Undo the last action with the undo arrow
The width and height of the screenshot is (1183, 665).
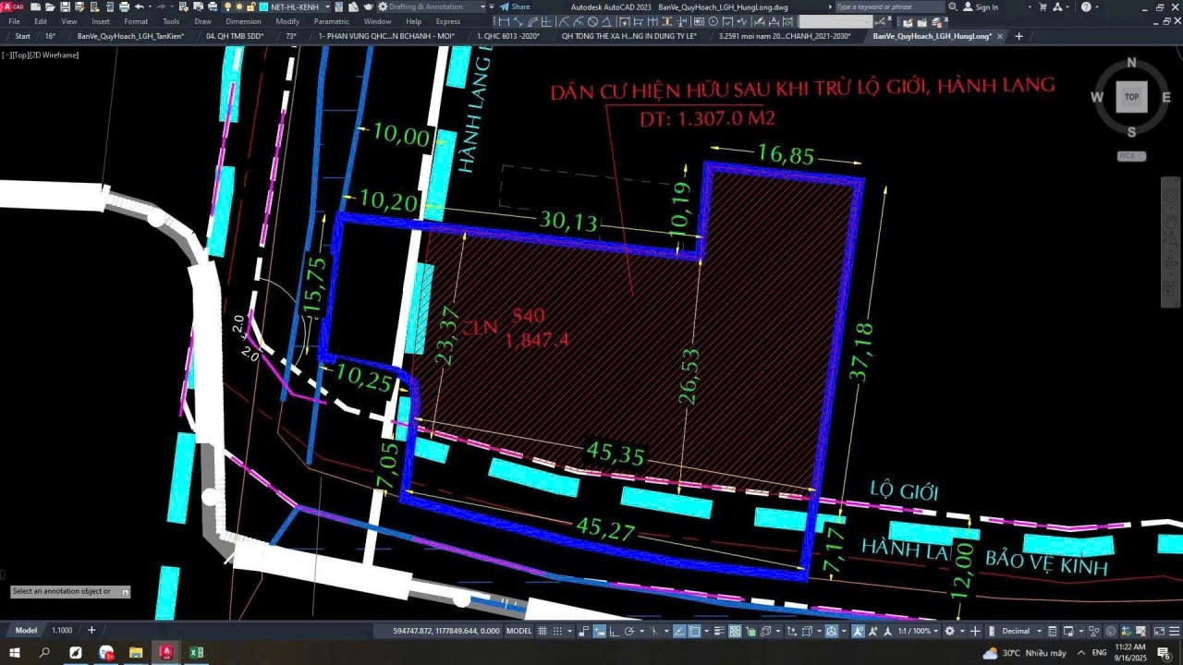[x=139, y=6]
